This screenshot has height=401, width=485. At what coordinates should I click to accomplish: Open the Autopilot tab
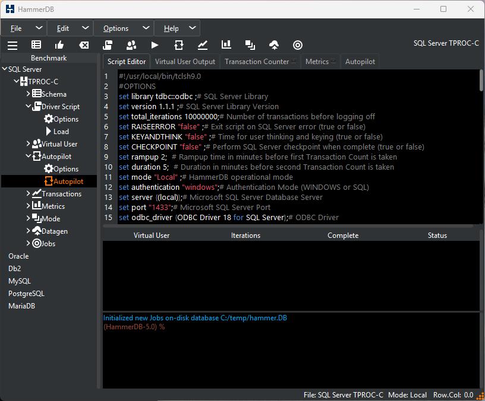(x=360, y=62)
